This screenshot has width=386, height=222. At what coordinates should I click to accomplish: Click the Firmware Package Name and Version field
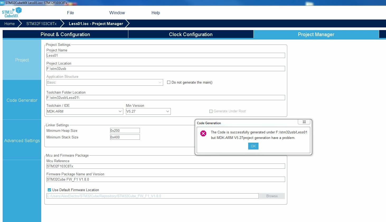166,179
